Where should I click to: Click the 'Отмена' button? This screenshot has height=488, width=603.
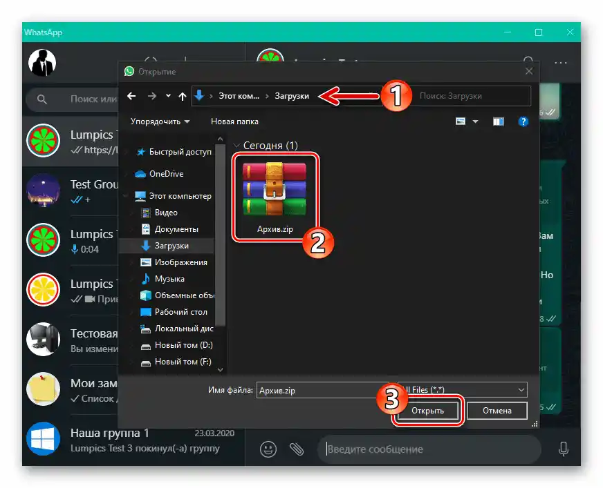(497, 411)
